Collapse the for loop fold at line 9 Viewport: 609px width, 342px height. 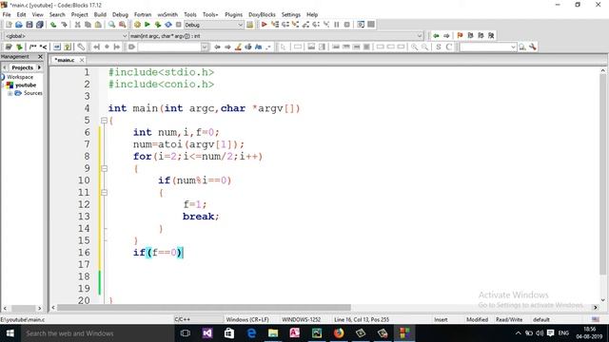(104, 169)
